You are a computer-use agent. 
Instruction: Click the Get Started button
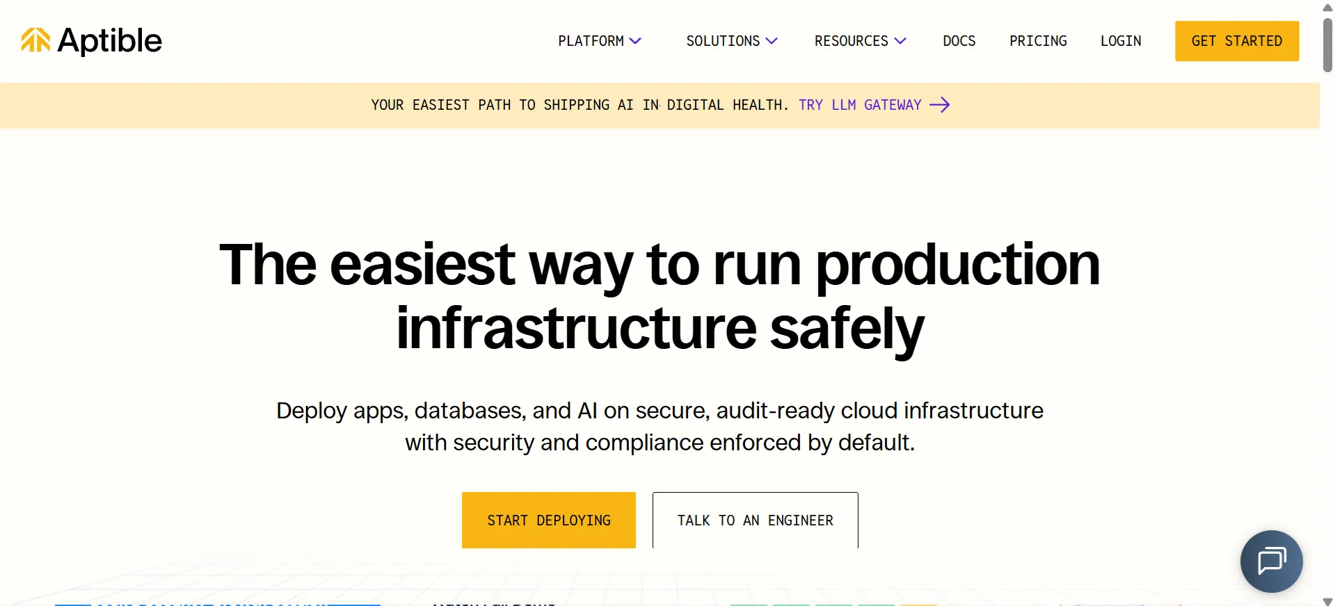(1237, 41)
